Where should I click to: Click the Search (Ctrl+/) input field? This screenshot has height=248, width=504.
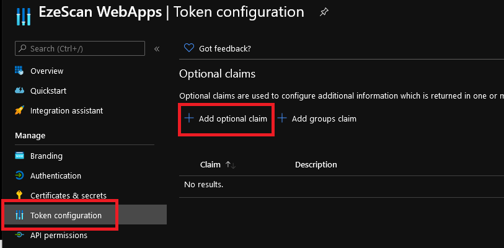[79, 48]
